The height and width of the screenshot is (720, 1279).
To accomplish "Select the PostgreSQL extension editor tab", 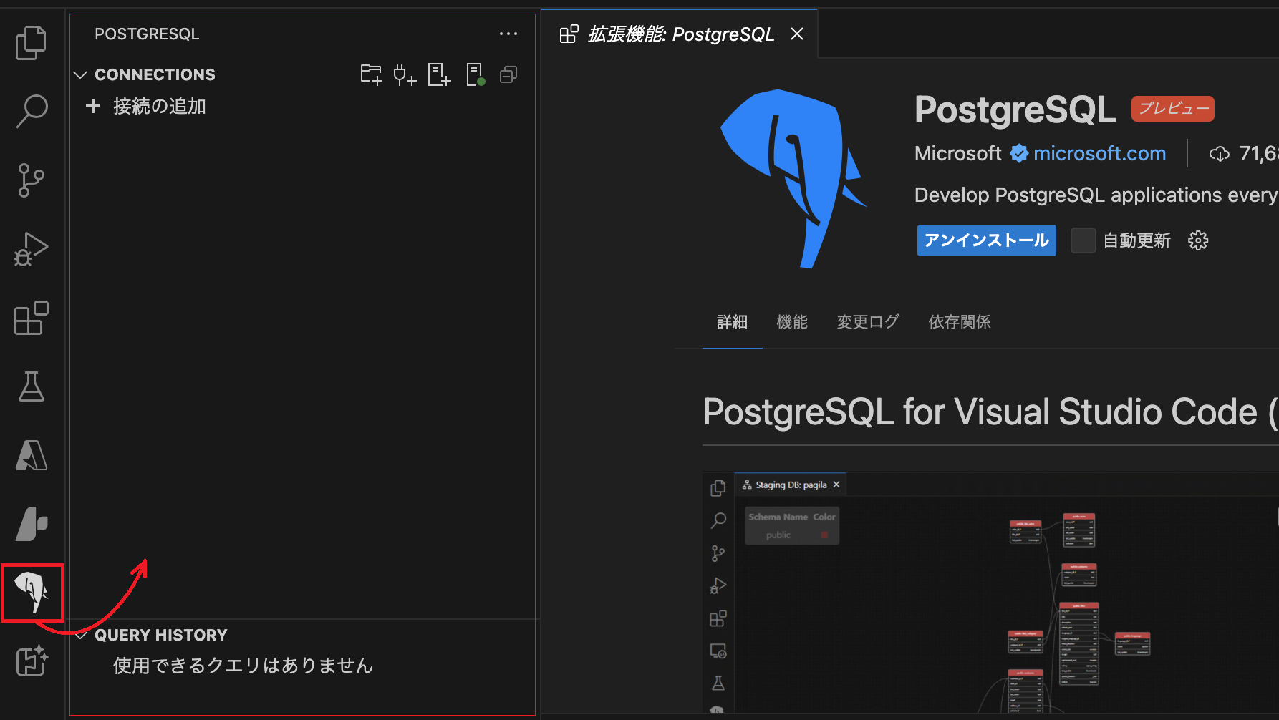I will 680,34.
